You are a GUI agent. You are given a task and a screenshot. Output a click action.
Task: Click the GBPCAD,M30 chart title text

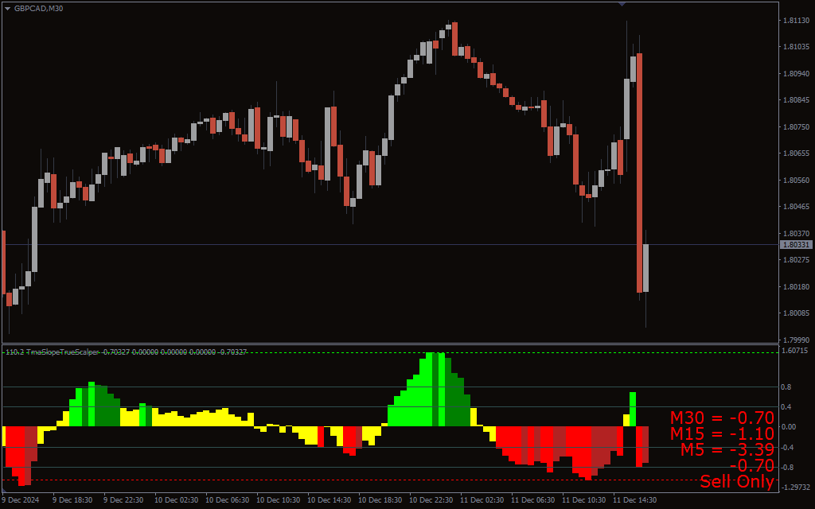[38, 8]
